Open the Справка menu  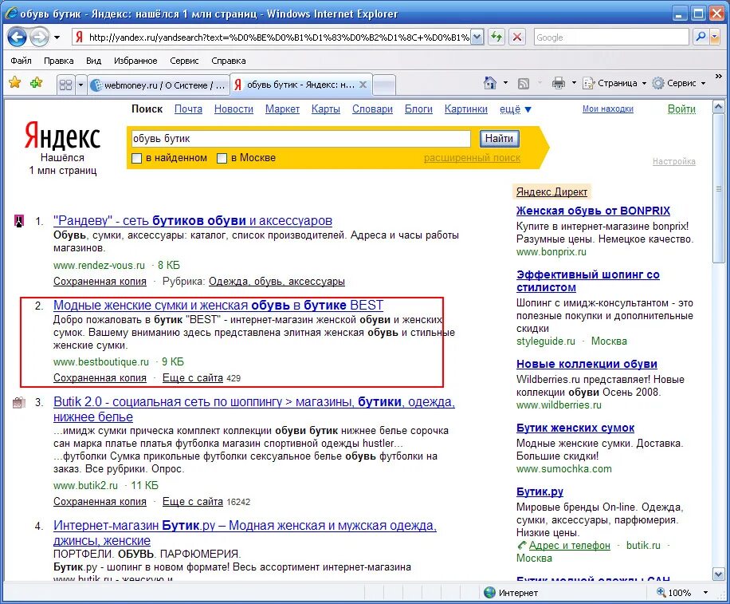pos(229,61)
